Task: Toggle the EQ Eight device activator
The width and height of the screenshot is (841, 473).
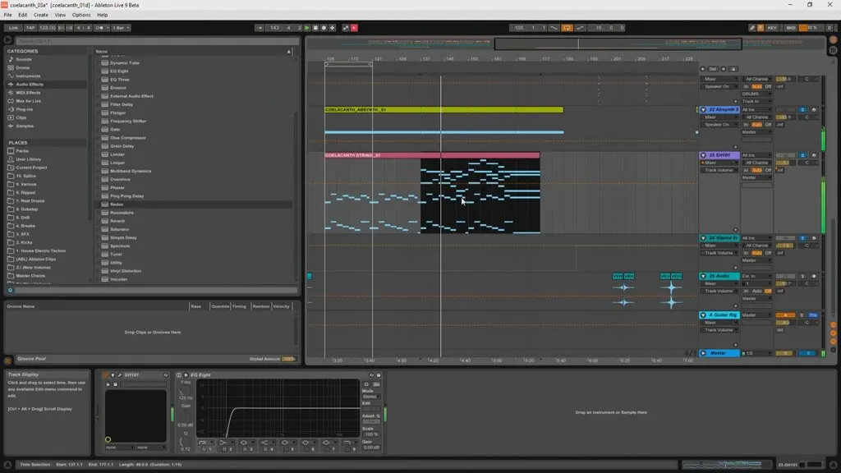Action: pos(180,374)
